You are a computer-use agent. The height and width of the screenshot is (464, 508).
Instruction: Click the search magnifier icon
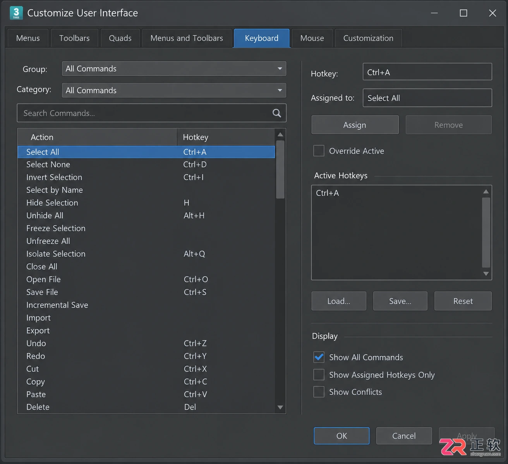(x=276, y=113)
